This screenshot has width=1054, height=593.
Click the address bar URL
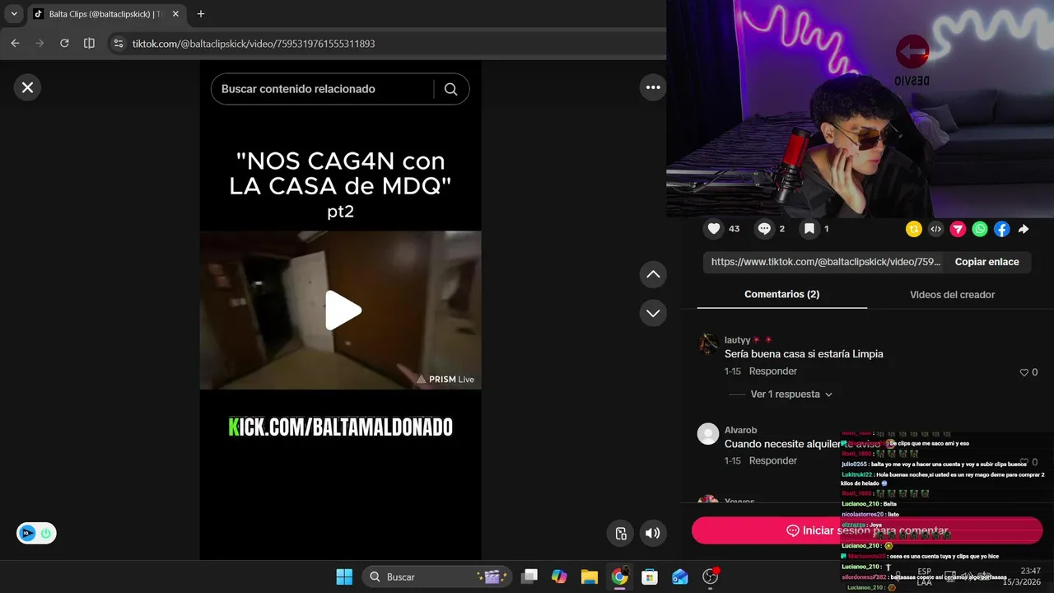[x=254, y=44]
